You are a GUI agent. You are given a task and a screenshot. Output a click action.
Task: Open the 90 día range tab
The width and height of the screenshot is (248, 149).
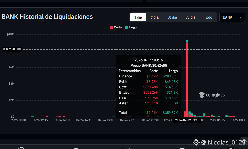191,17
